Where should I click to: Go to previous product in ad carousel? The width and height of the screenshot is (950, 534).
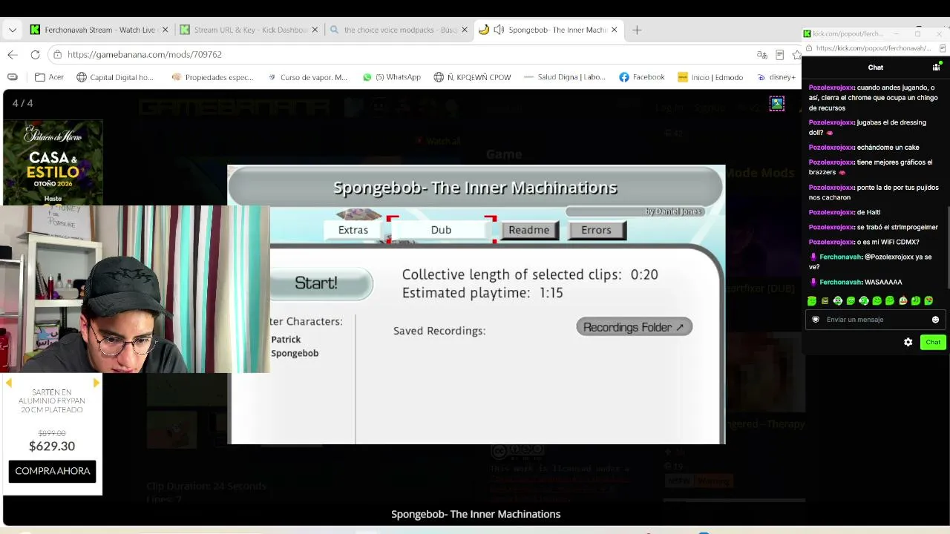coord(8,383)
